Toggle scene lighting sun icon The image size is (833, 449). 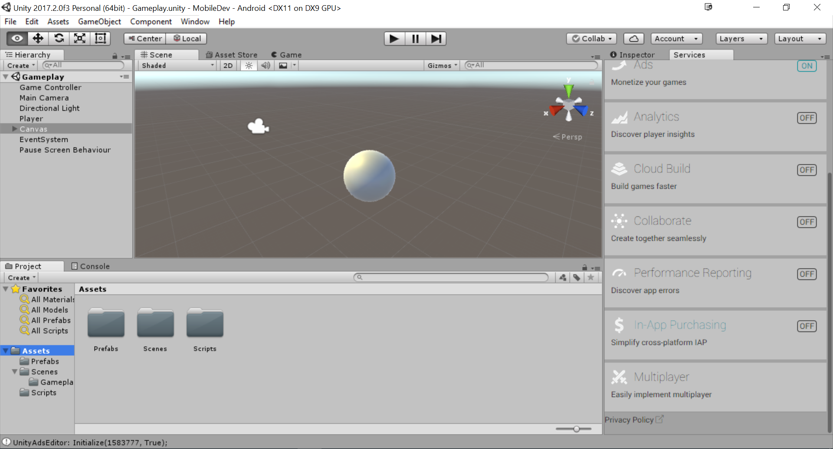249,66
